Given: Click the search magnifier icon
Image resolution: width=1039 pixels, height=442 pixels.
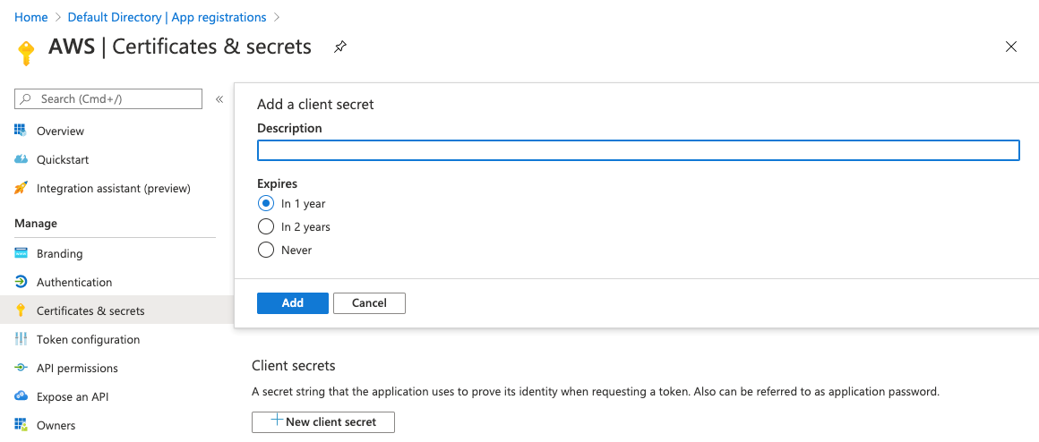Looking at the screenshot, I should pos(27,98).
